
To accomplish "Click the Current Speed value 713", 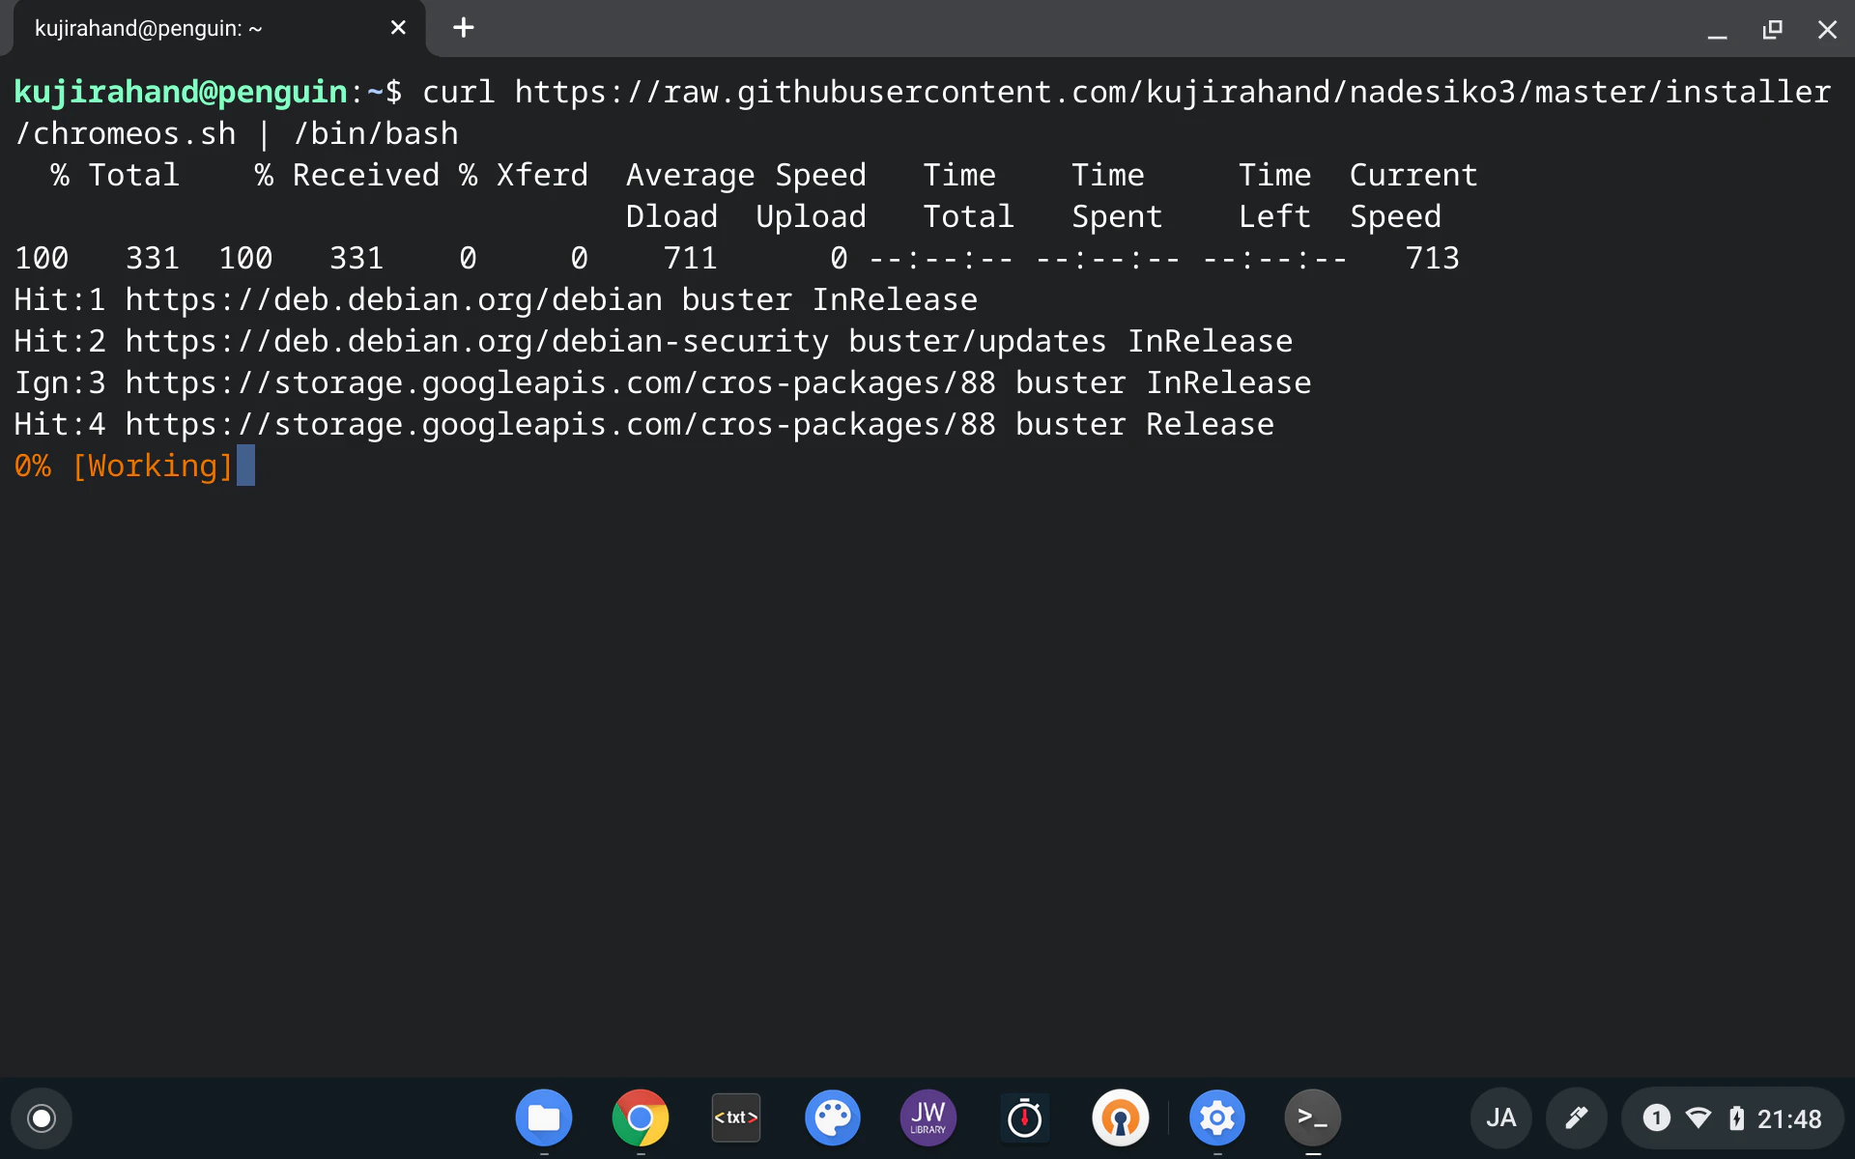I will (1432, 258).
